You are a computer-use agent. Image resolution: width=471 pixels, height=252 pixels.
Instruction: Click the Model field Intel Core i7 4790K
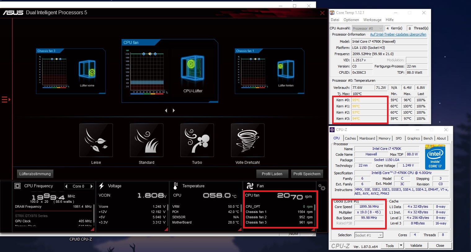coord(389,41)
